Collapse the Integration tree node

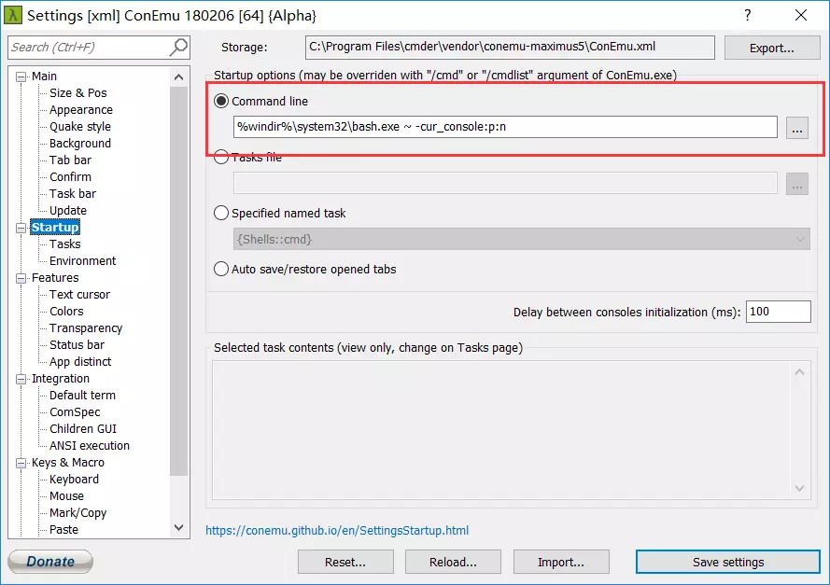click(x=21, y=379)
